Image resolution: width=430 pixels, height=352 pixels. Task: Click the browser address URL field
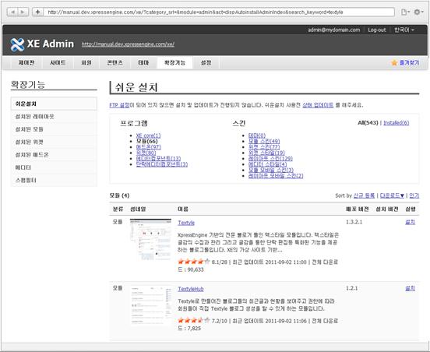coord(219,12)
